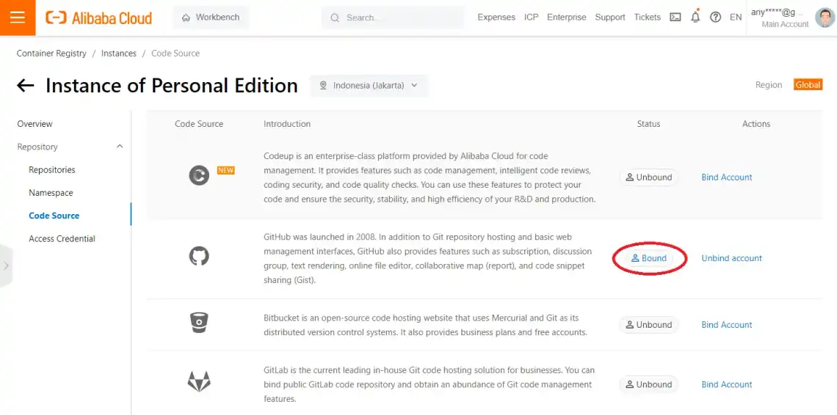Click the Instance of Personal Edition title
Viewport: 837px width, 415px height.
click(x=171, y=85)
